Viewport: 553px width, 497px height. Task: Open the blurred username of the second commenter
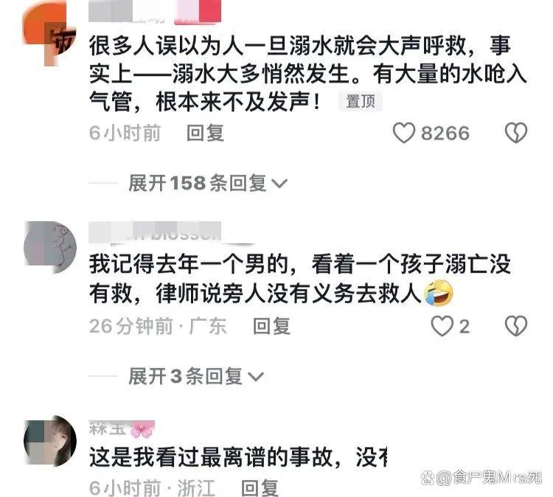point(155,232)
